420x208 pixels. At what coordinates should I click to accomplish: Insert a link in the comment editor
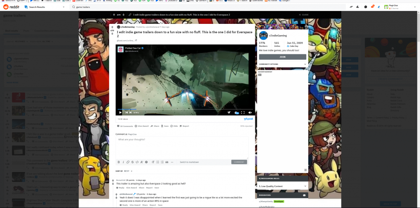[x=128, y=162]
